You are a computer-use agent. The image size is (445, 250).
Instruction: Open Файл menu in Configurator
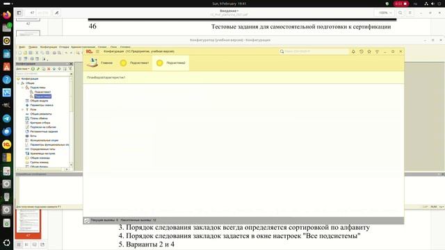22,47
